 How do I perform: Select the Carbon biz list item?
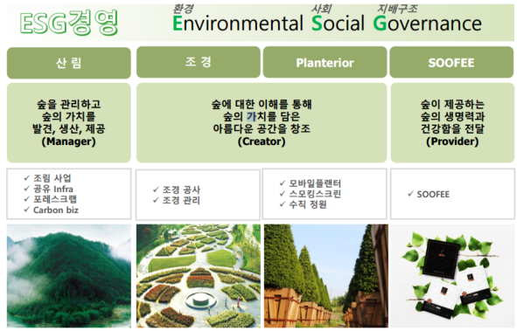[x=56, y=210]
